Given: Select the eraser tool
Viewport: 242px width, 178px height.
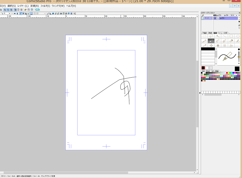Looking at the screenshot, I should (x=231, y=41).
